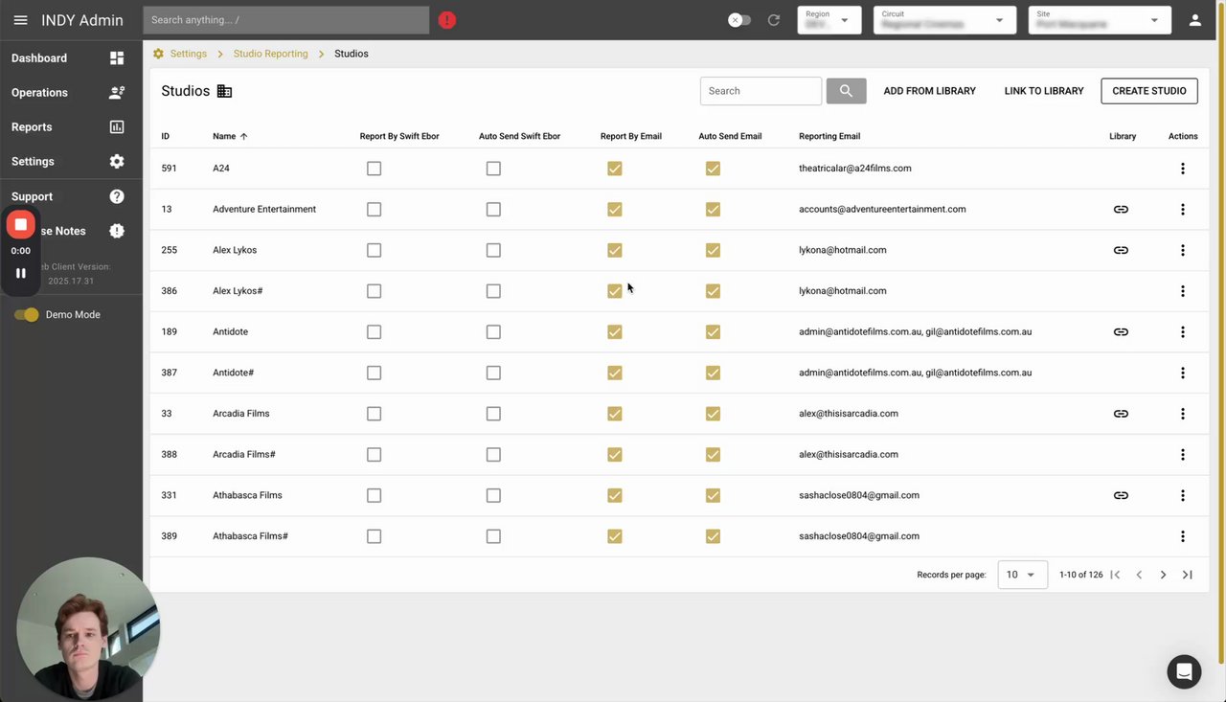Toggle Demo Mode switch
Image resolution: width=1226 pixels, height=702 pixels.
pos(27,315)
